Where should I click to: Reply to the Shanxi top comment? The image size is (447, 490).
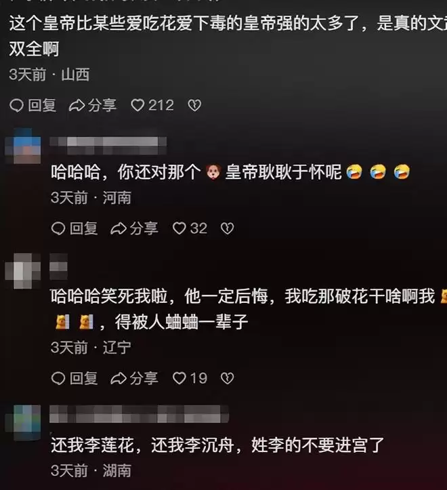tap(33, 105)
